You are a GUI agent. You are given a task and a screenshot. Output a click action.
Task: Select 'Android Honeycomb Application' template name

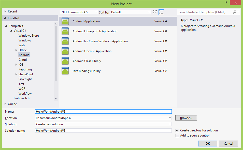point(95,31)
